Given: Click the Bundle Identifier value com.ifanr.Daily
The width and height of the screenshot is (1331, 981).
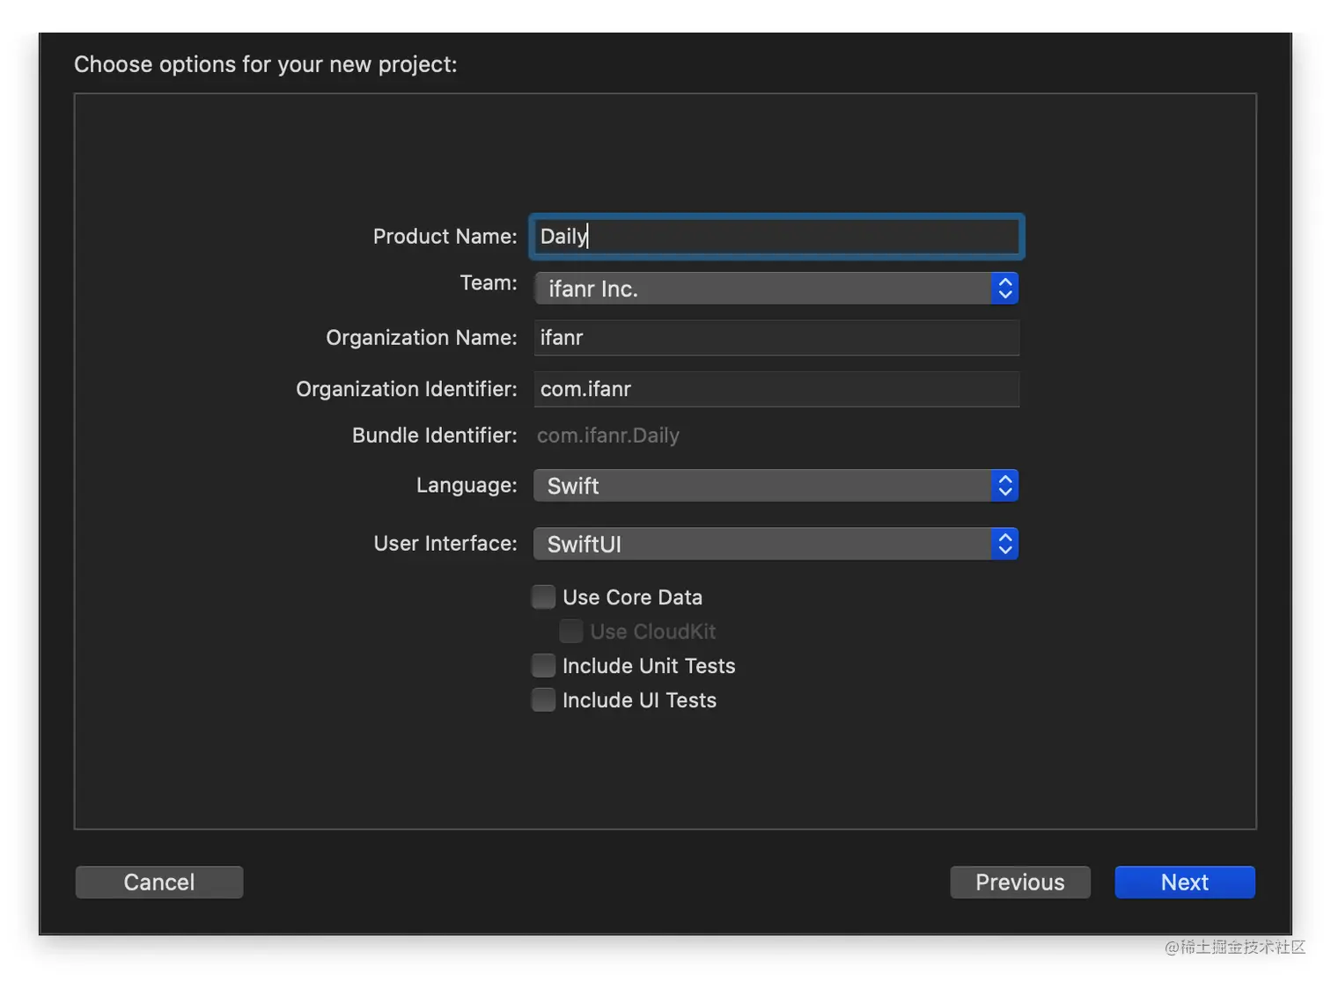Looking at the screenshot, I should tap(608, 436).
